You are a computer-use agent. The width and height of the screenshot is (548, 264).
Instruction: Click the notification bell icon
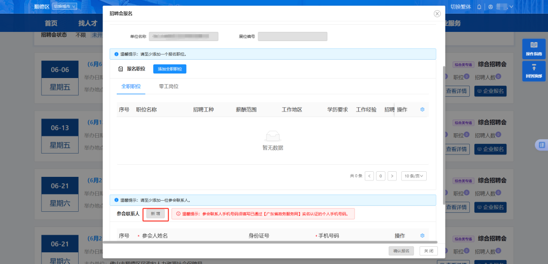coord(479,7)
